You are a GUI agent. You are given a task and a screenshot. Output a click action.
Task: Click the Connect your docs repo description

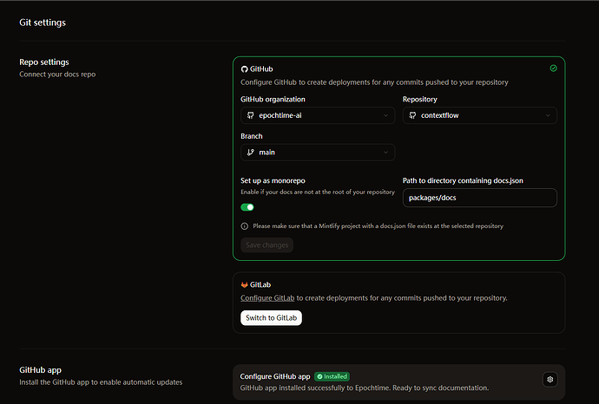[x=57, y=74]
